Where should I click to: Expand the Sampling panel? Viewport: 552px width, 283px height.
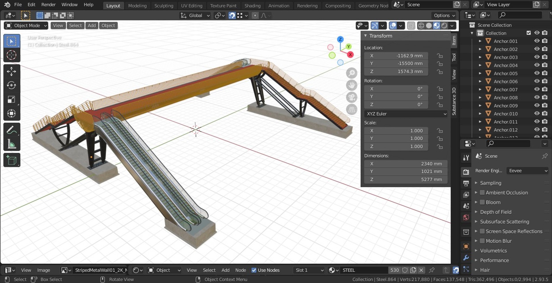490,183
